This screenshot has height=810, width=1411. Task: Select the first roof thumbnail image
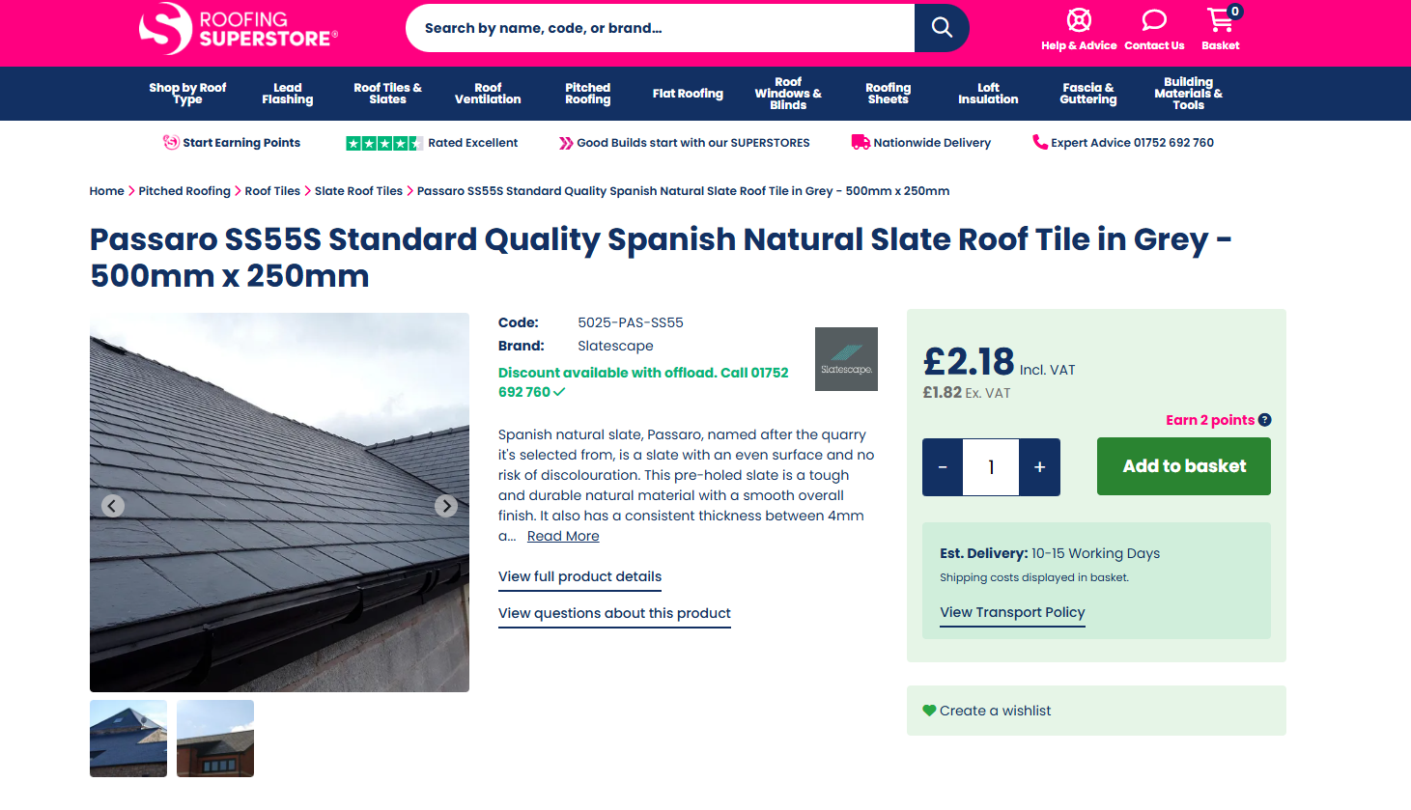tap(128, 739)
